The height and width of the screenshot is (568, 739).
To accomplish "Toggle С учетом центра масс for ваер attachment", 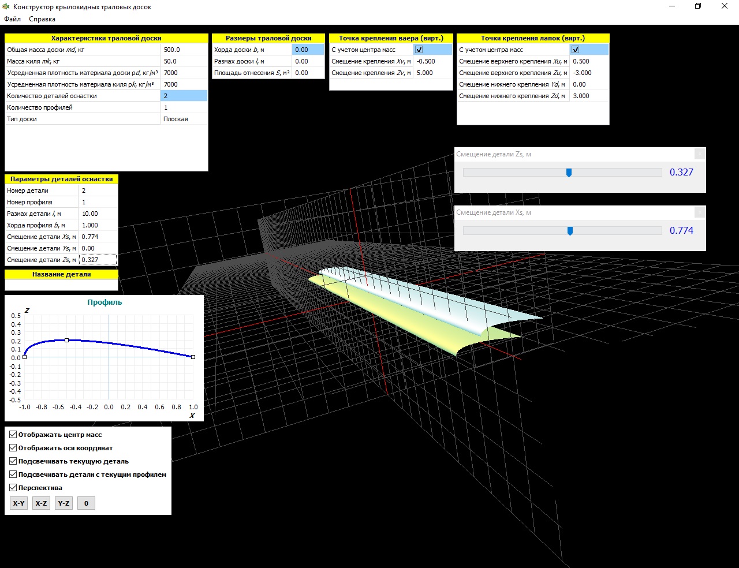I will tap(419, 50).
